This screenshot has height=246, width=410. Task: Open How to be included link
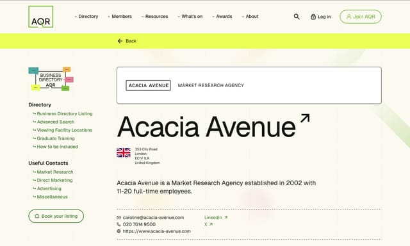click(x=58, y=147)
